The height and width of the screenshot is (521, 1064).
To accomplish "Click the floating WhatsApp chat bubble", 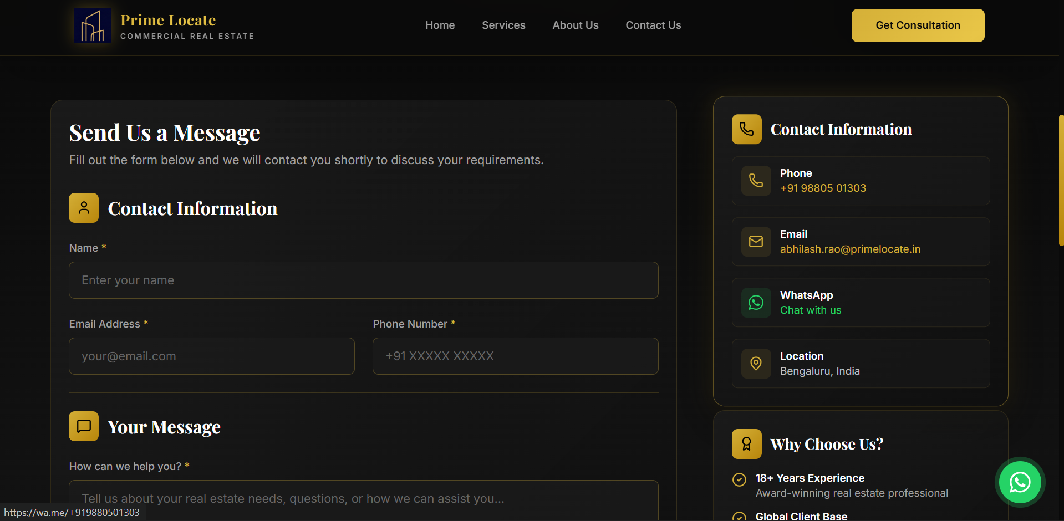I will [1020, 482].
